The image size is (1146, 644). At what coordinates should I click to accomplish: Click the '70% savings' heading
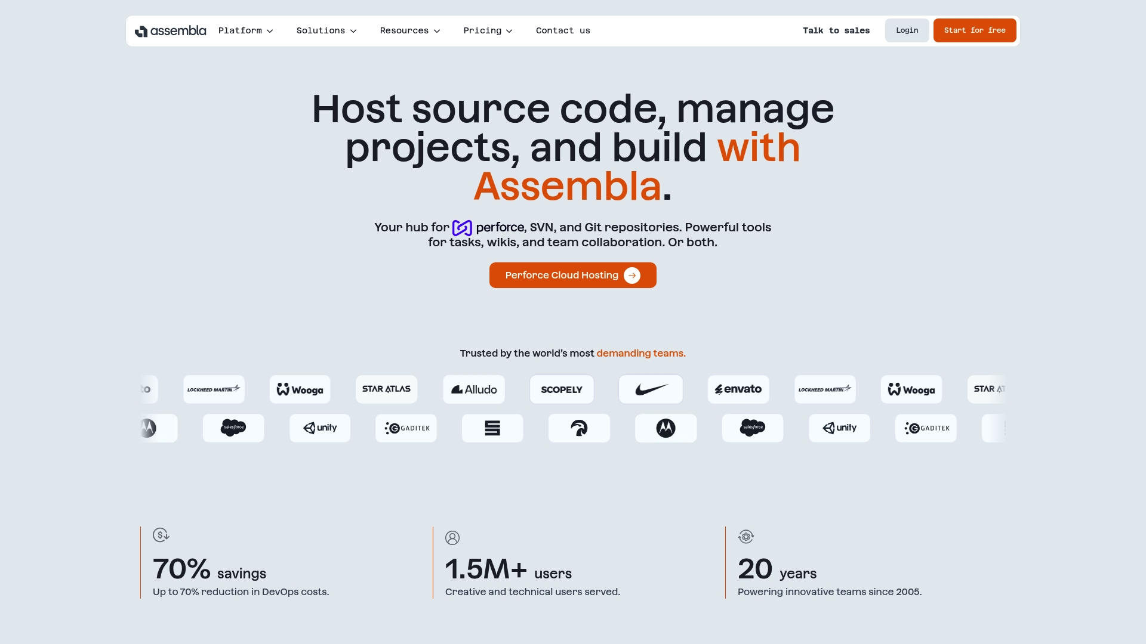point(210,569)
